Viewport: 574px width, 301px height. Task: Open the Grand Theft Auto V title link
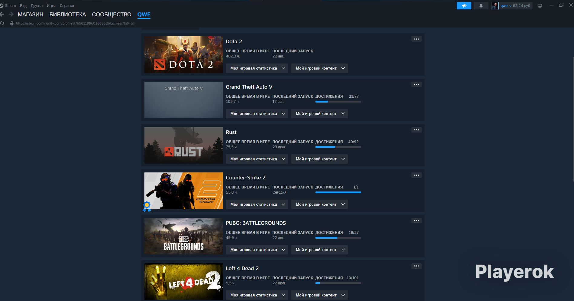[x=249, y=87]
